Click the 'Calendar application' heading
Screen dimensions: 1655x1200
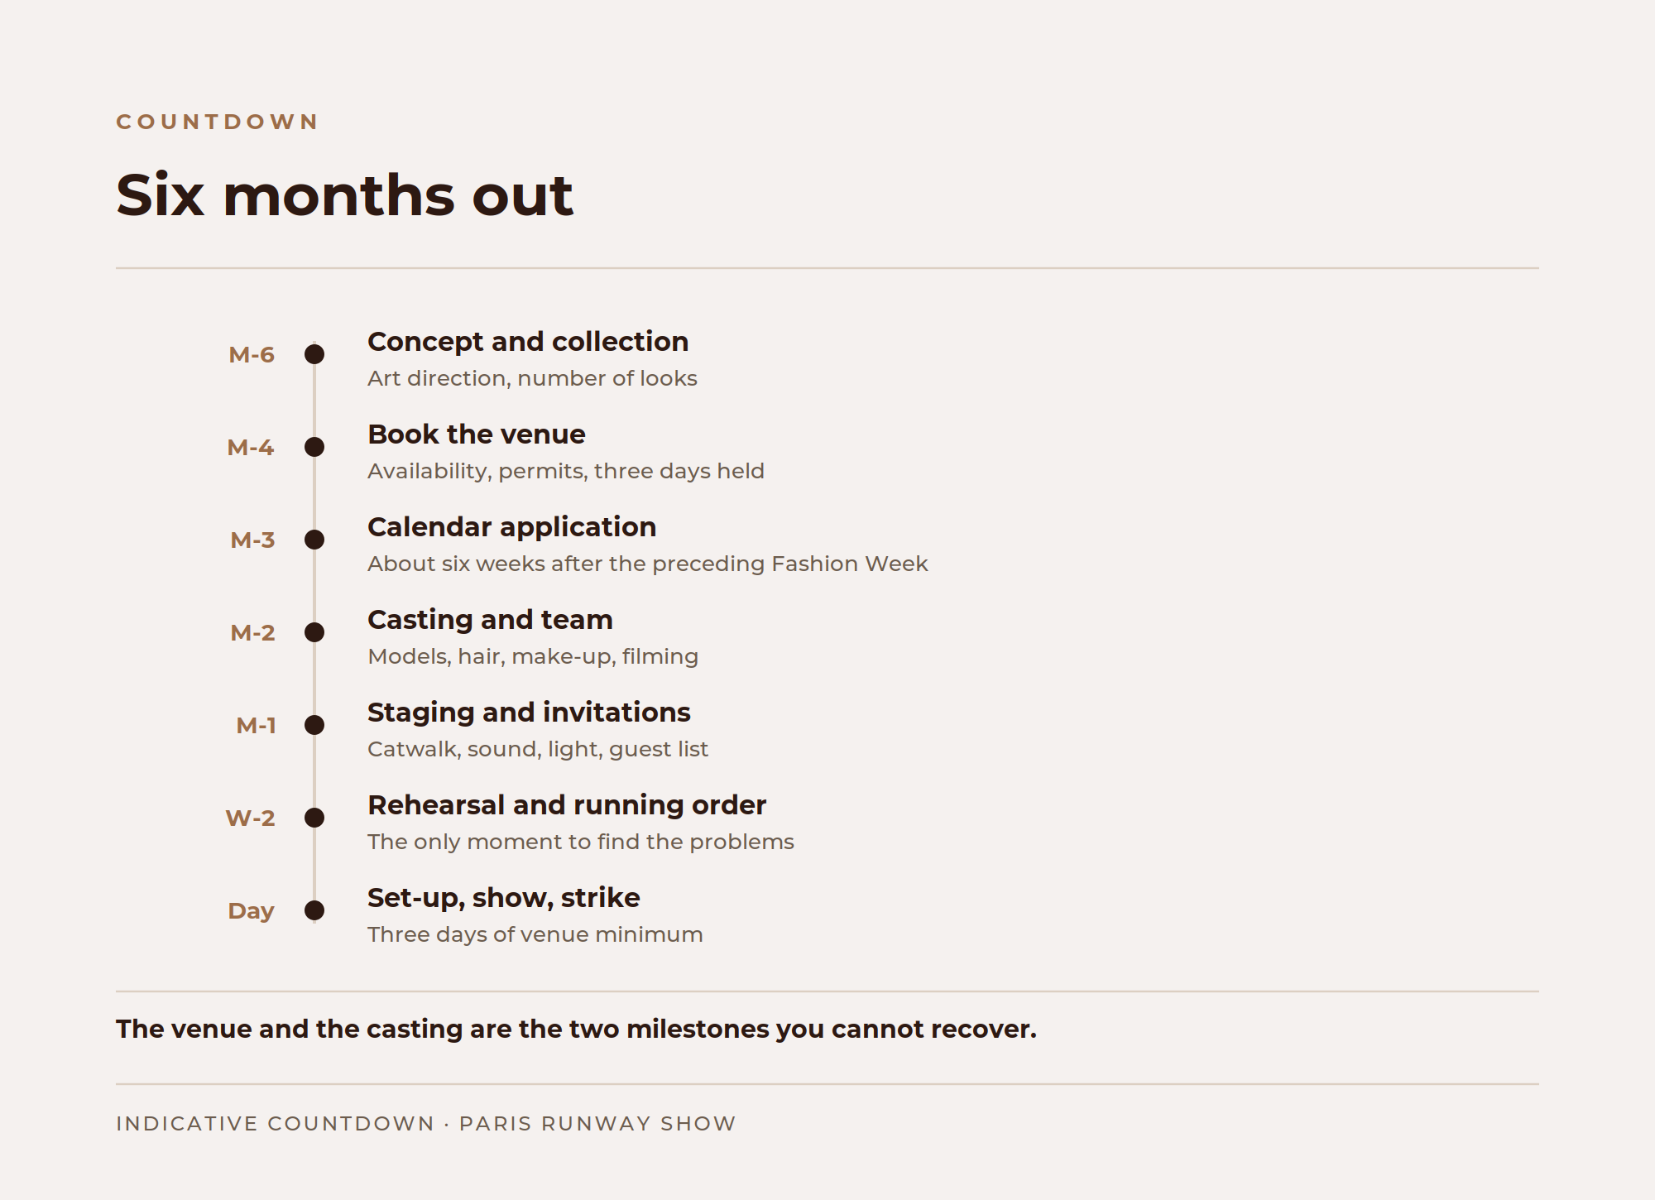512,527
